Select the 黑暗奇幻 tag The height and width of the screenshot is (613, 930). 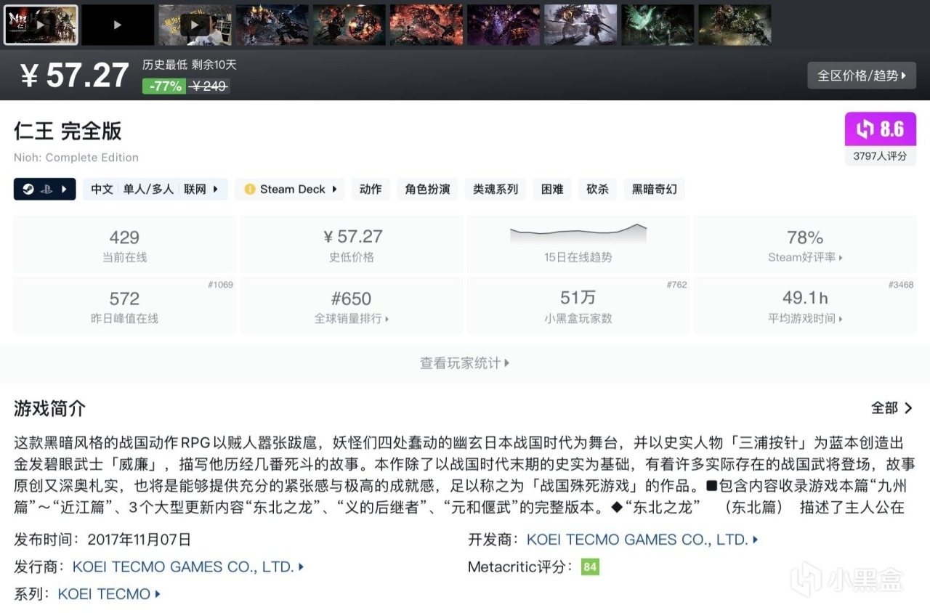(x=654, y=189)
